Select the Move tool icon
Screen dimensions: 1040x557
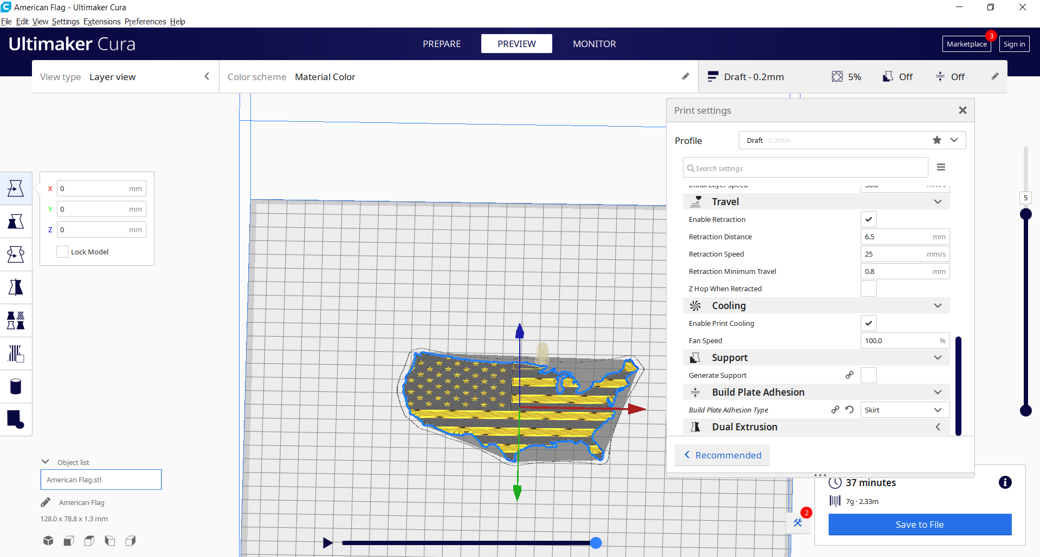coord(16,188)
